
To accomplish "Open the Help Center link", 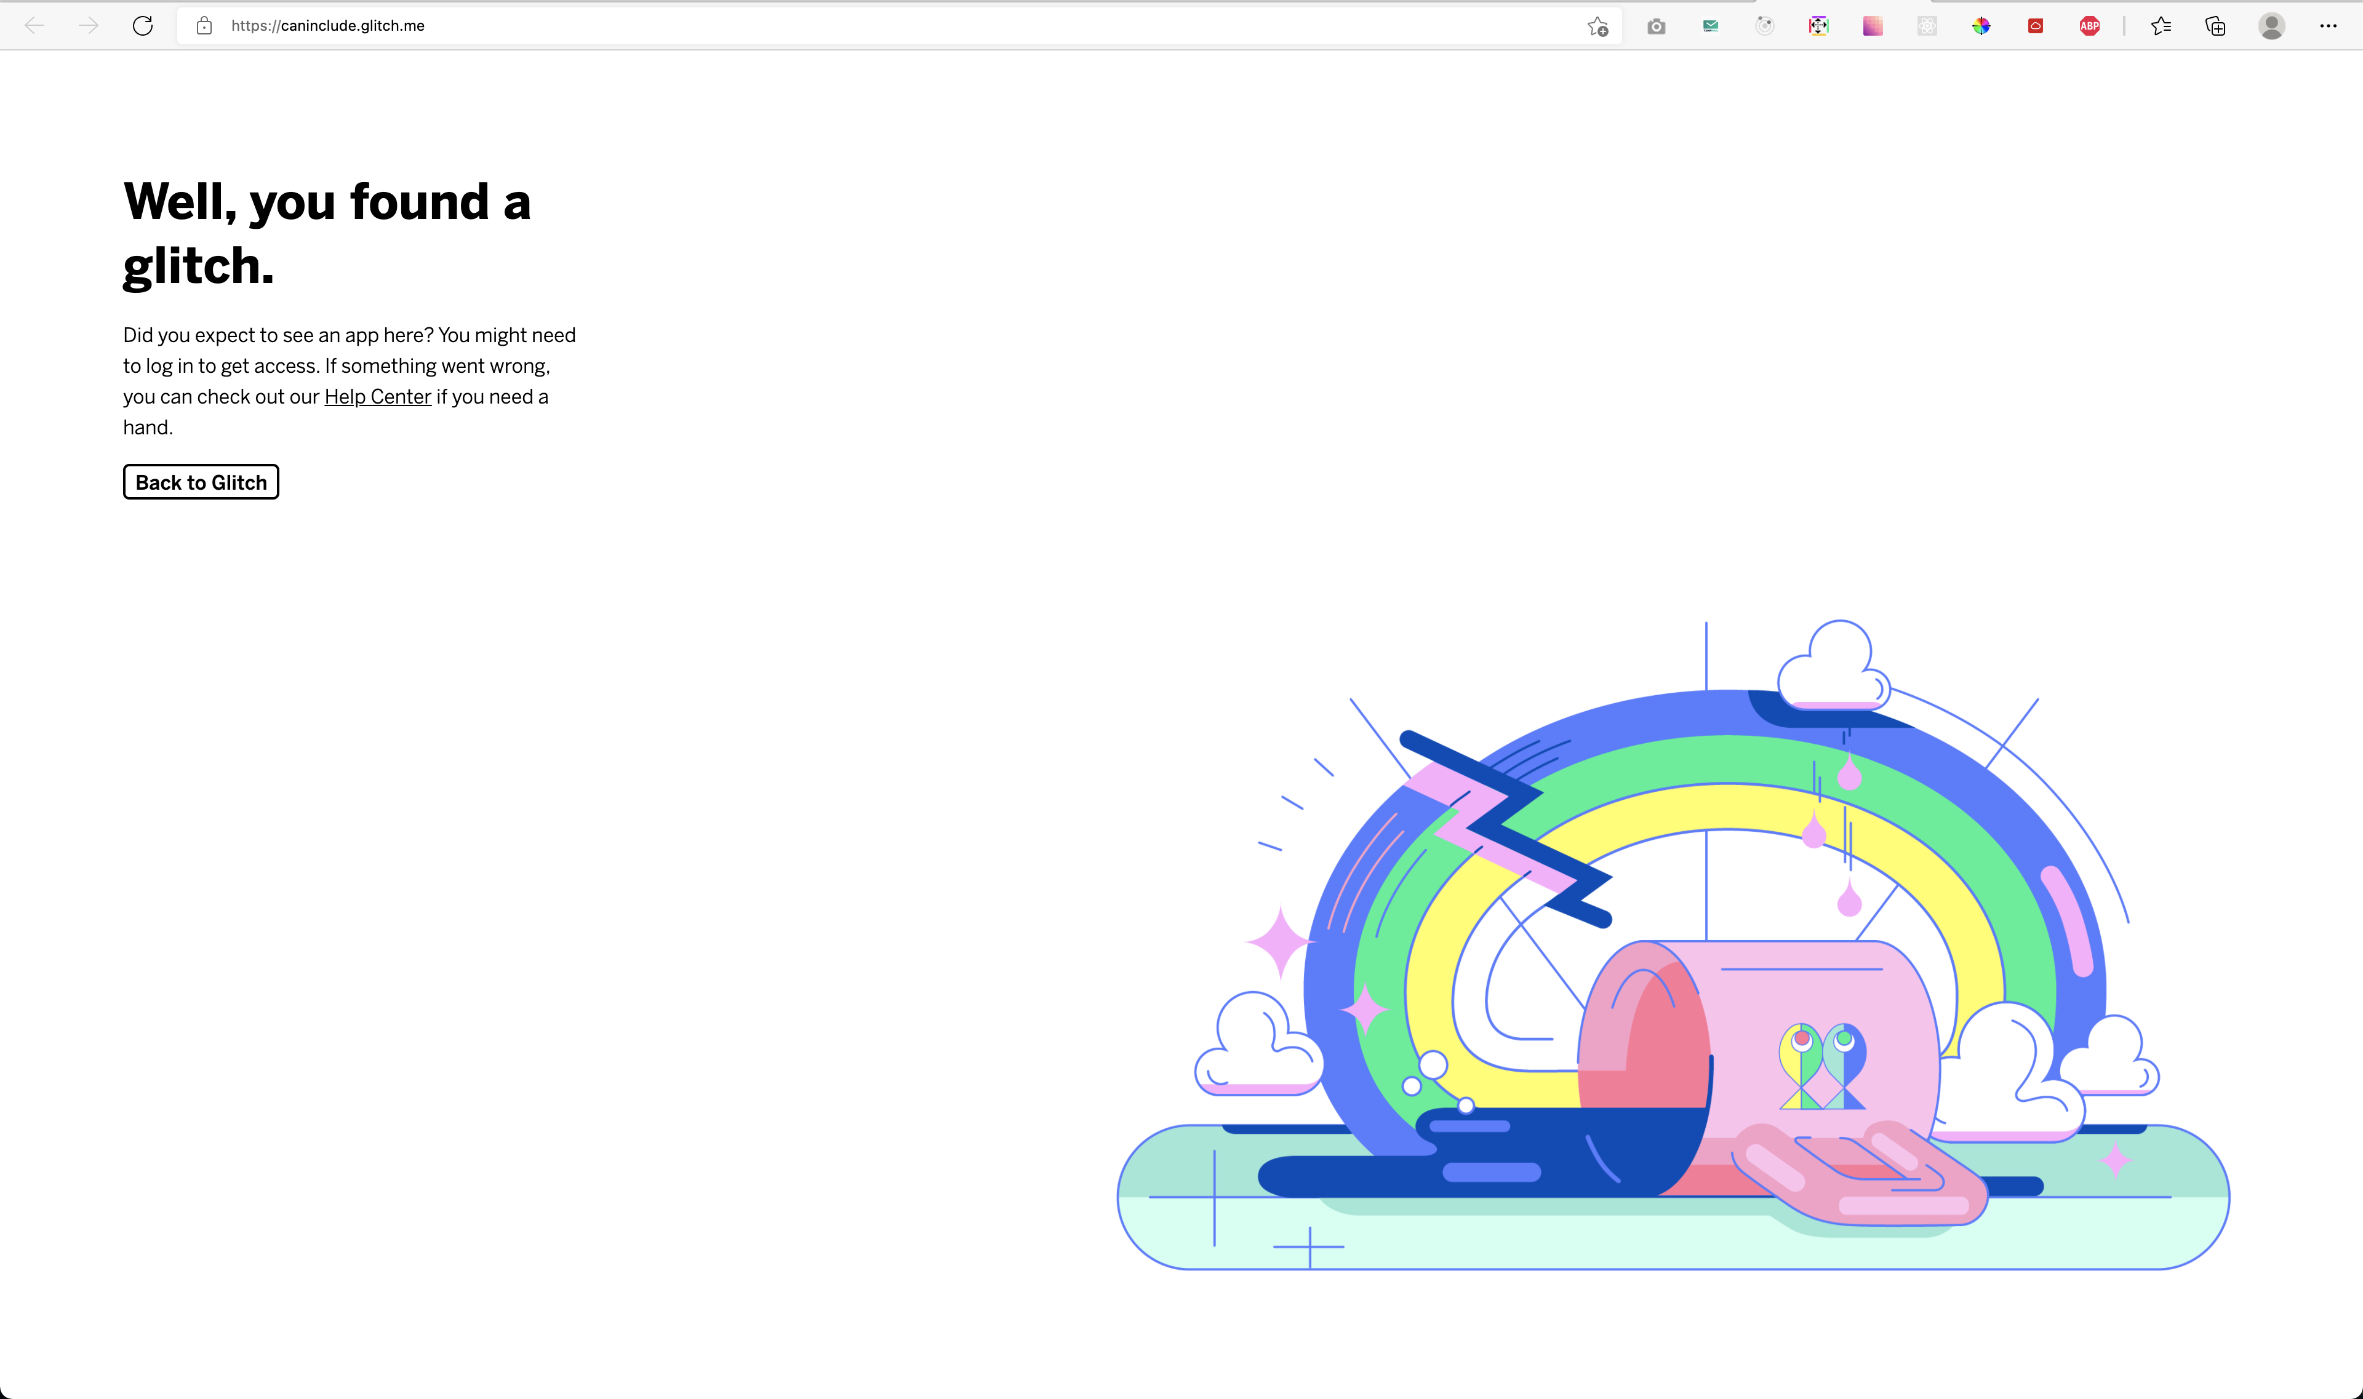I will click(x=377, y=396).
